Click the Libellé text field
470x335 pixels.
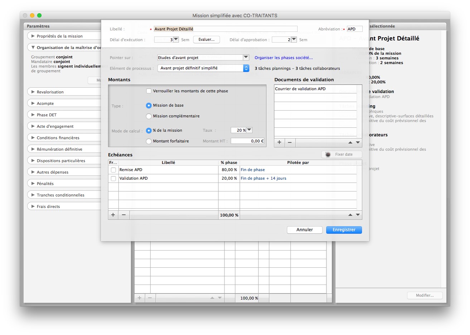tap(226, 29)
